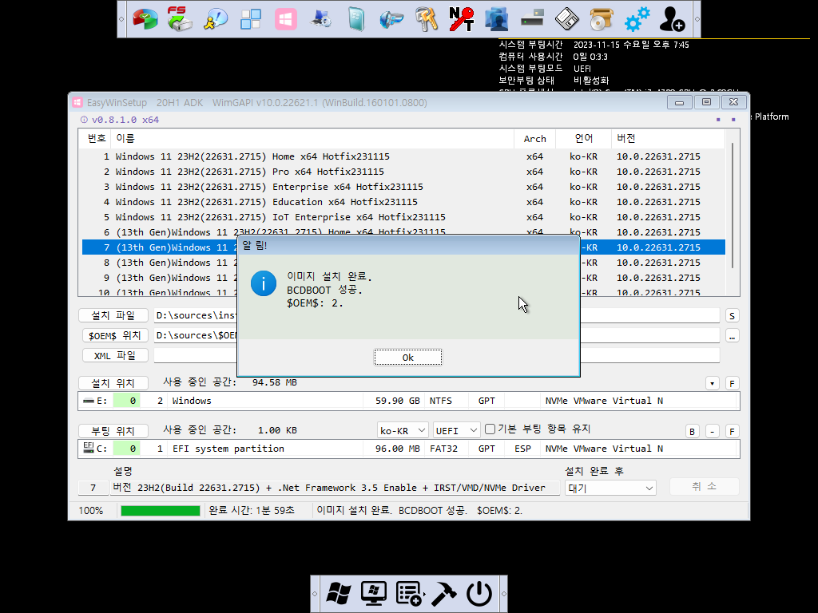Viewport: 818px width, 613px height.
Task: Click the E: drive icon
Action: pyautogui.click(x=89, y=401)
